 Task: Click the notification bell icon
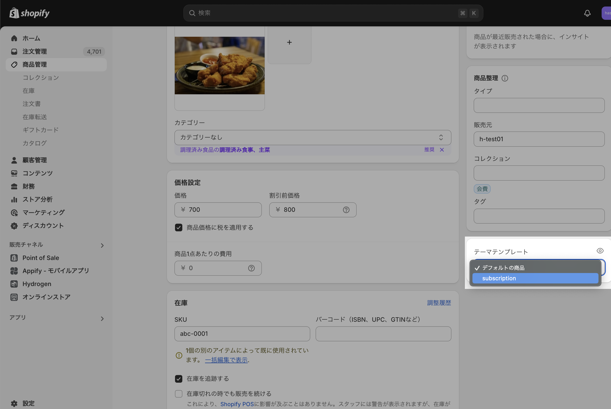tap(587, 13)
